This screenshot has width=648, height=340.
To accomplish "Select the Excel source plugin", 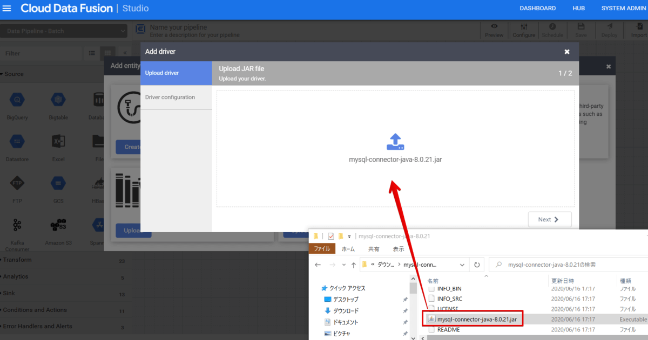I will click(58, 147).
